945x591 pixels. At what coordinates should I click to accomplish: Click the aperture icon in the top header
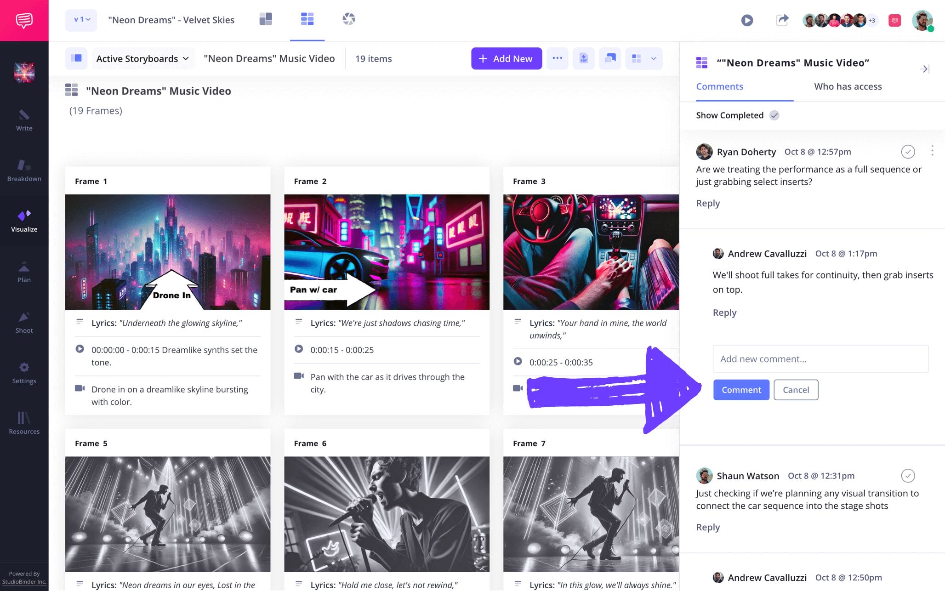[348, 19]
